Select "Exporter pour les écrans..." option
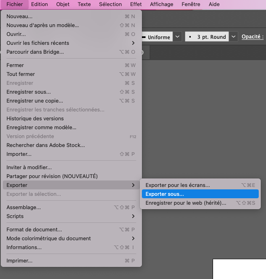Screen dimensions: 266x279 pos(177,185)
